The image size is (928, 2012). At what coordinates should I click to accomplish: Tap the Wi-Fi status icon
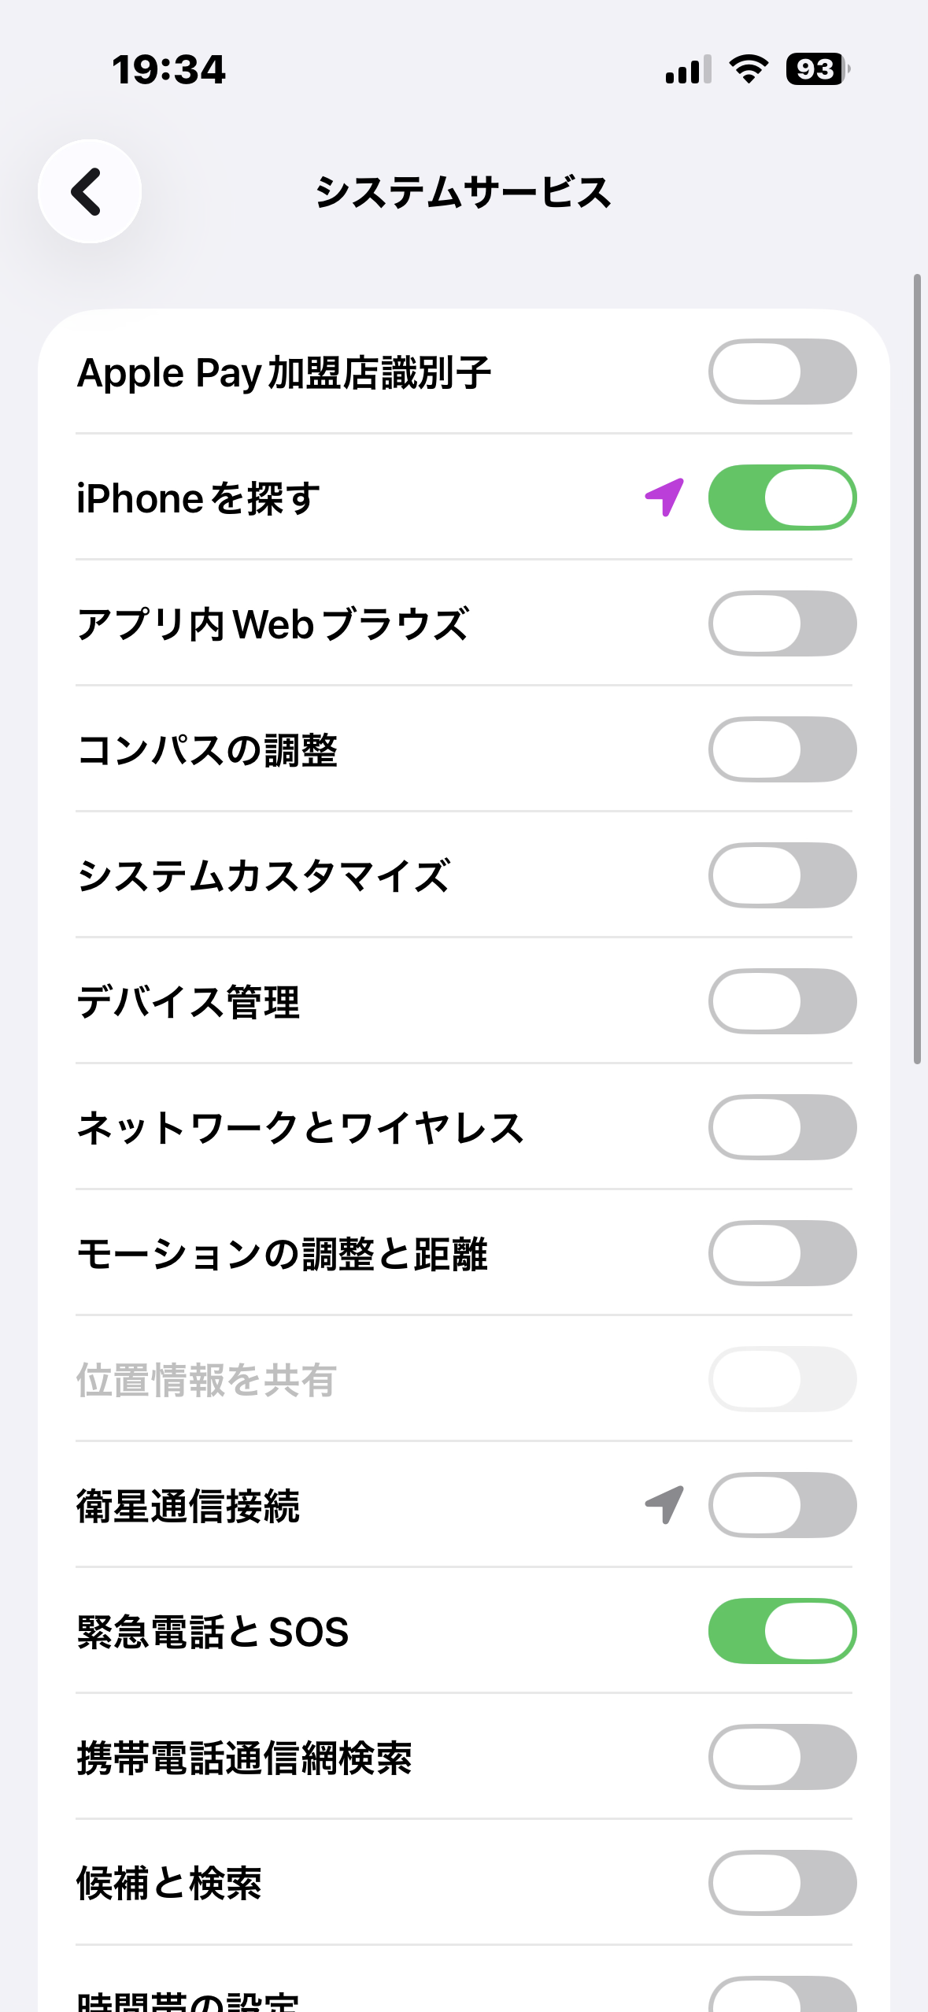[x=749, y=69]
